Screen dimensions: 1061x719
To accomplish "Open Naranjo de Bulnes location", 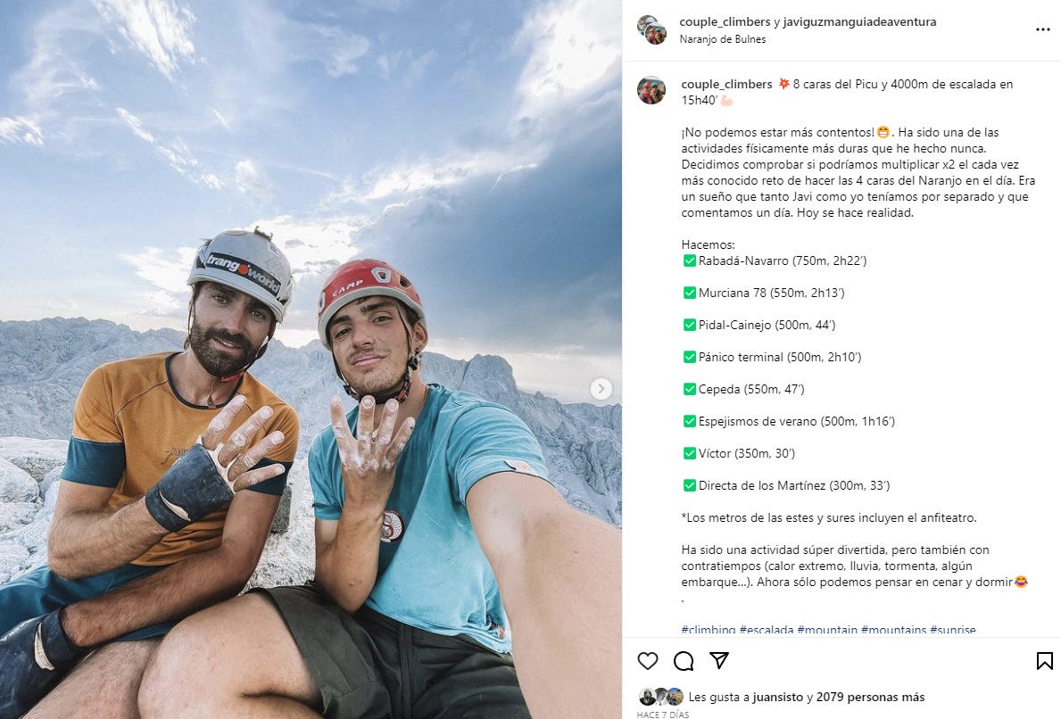I will tap(723, 39).
